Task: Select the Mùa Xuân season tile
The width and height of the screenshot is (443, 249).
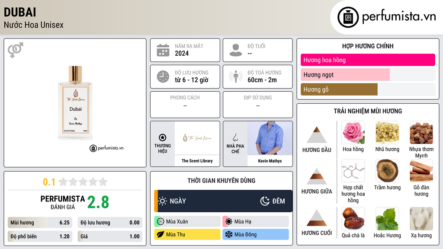Action: (x=187, y=222)
